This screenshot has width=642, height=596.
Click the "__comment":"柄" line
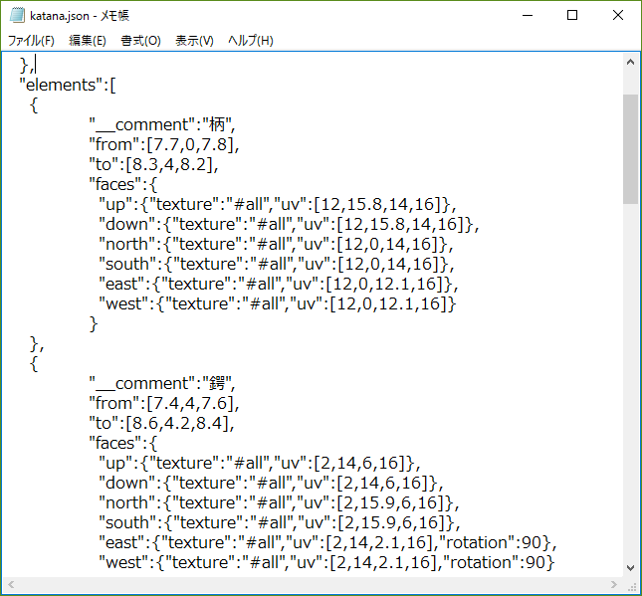click(162, 124)
